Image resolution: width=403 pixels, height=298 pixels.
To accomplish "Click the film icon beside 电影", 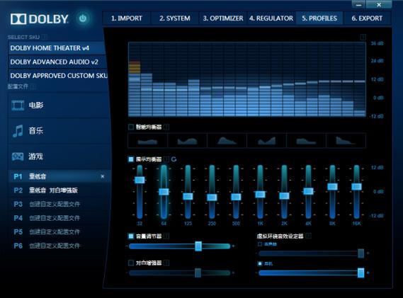I will (x=18, y=105).
